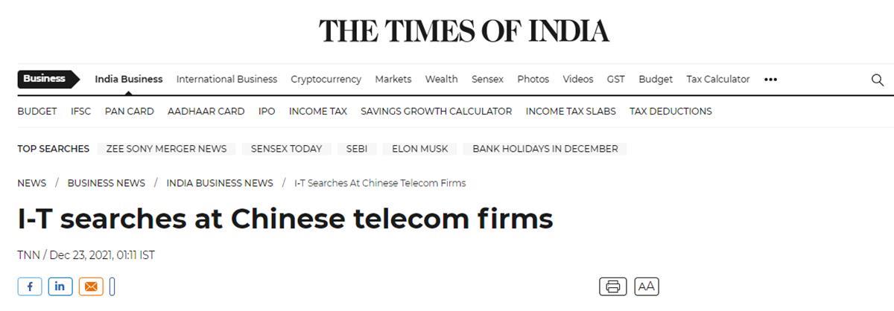Print the article using printer icon
This screenshot has height=311, width=894.
coord(612,286)
